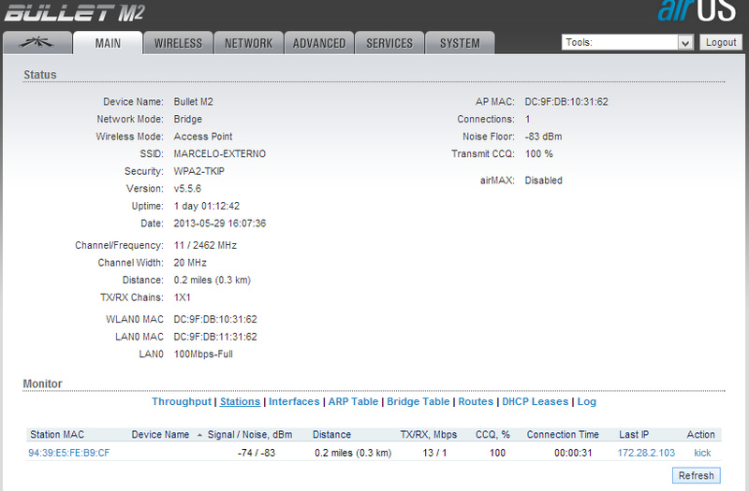Screen dimensions: 749x491
Task: Click the Wireless Mode value Access Point
Action: pyautogui.click(x=202, y=137)
